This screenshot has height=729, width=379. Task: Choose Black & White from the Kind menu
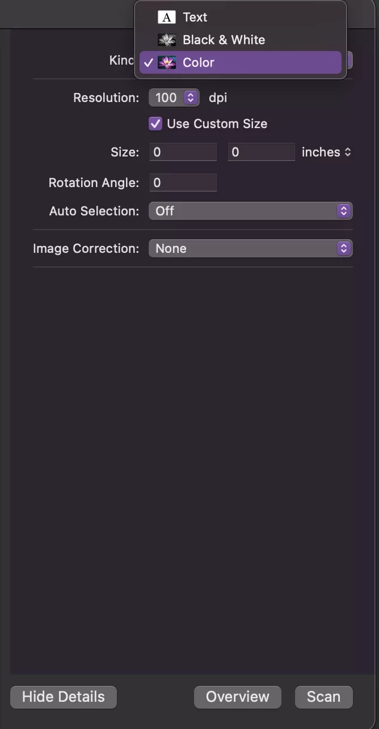[224, 40]
